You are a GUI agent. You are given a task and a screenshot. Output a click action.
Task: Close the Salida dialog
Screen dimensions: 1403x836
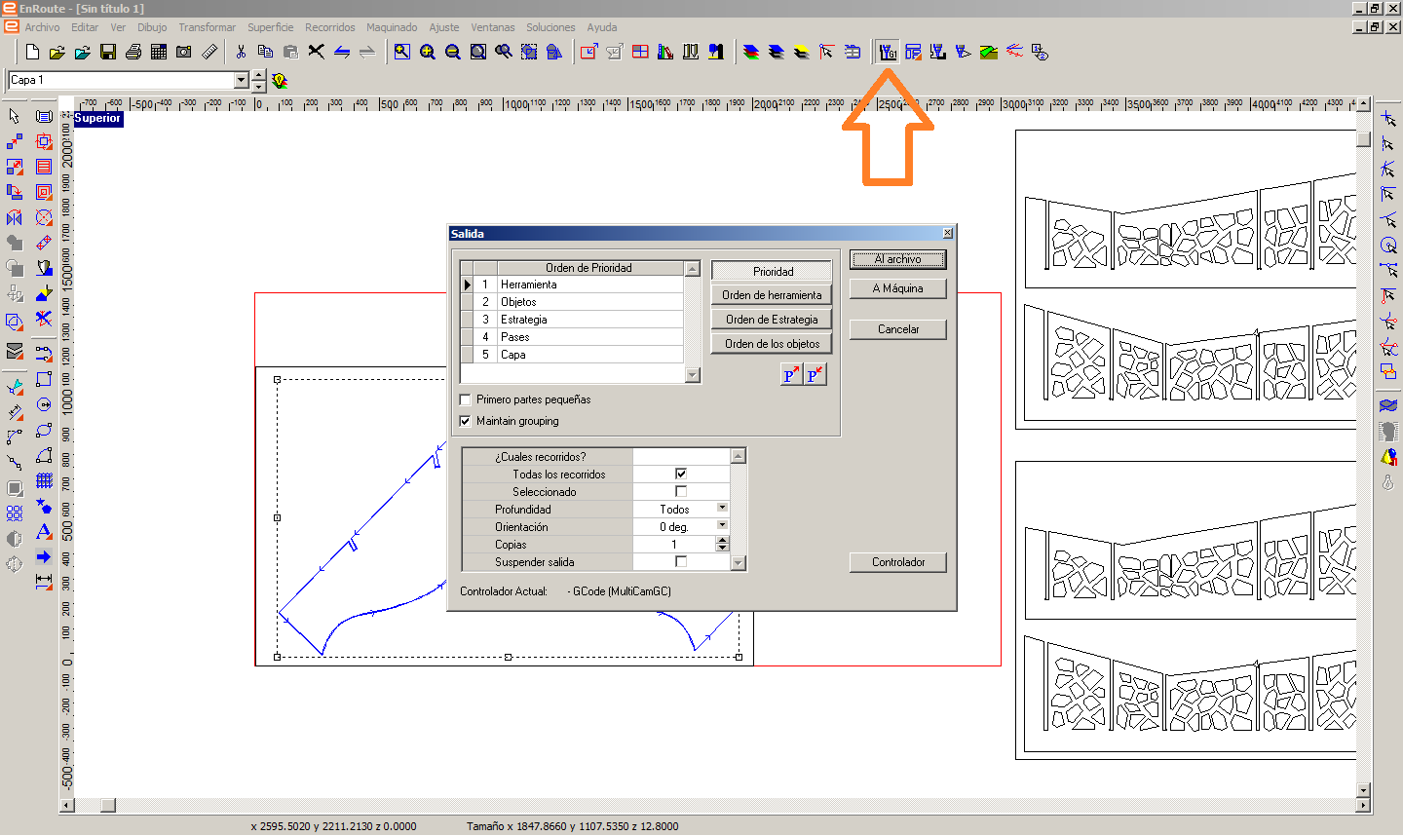948,234
